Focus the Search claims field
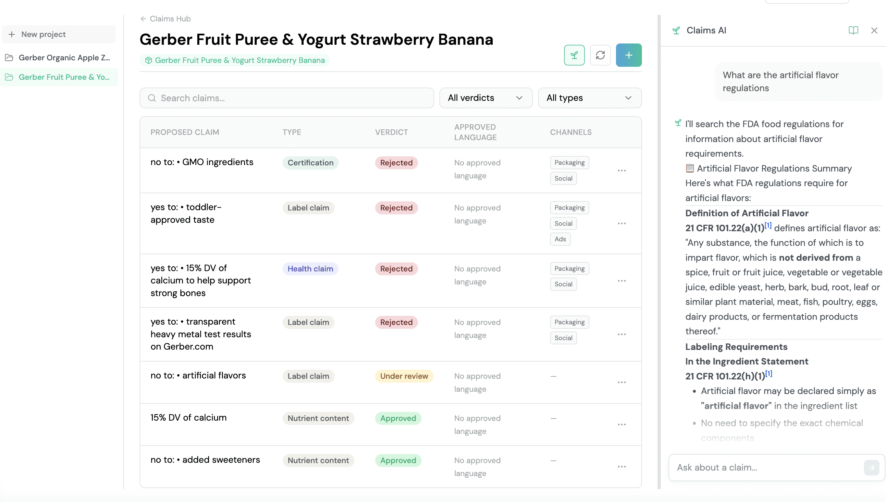 pyautogui.click(x=286, y=98)
